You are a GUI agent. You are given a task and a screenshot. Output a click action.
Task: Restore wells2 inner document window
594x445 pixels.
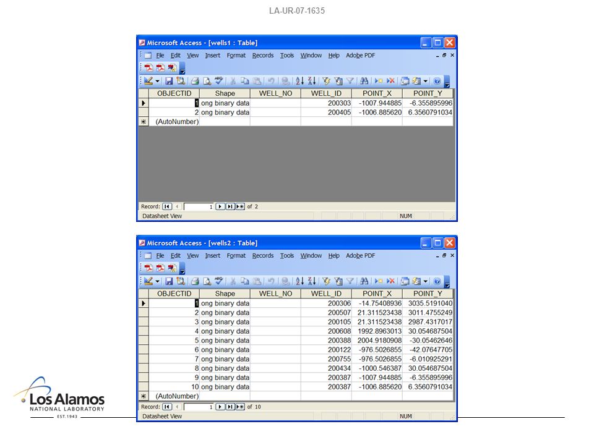point(444,255)
